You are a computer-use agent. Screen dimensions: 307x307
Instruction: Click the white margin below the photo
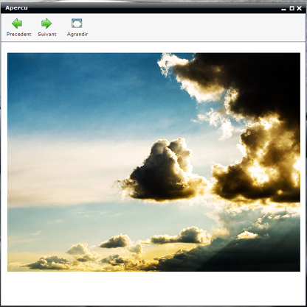153,289
